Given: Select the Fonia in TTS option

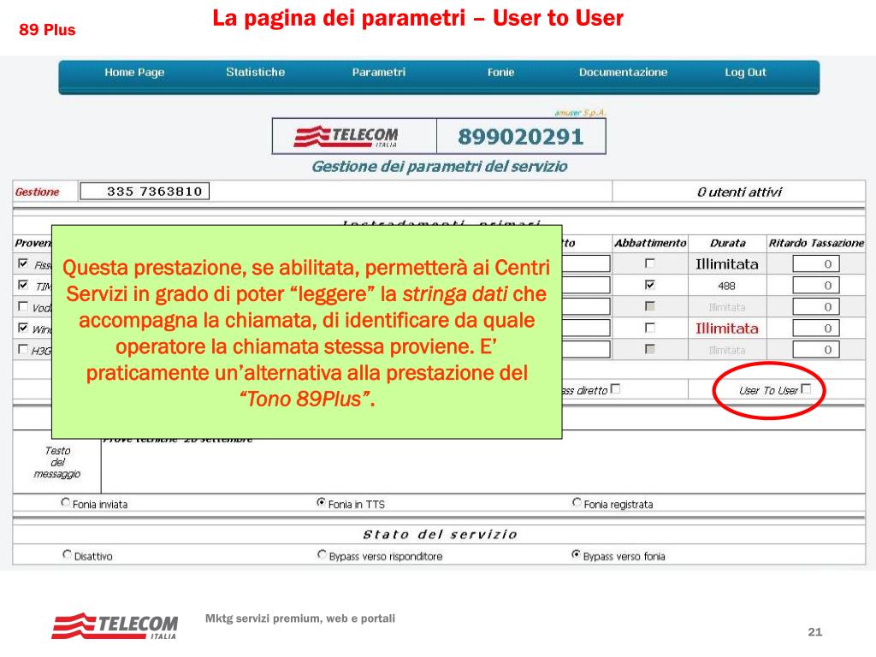Looking at the screenshot, I should tap(322, 502).
